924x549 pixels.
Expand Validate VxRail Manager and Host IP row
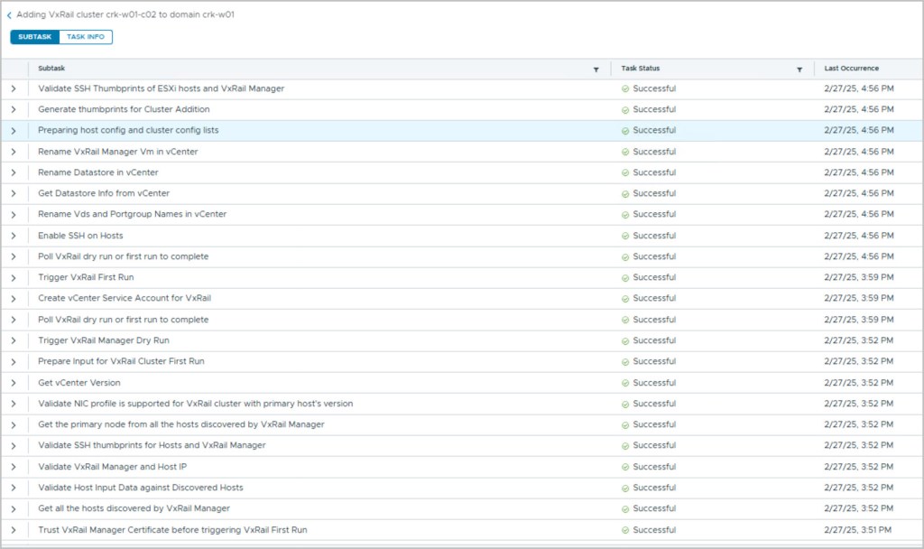coord(14,467)
